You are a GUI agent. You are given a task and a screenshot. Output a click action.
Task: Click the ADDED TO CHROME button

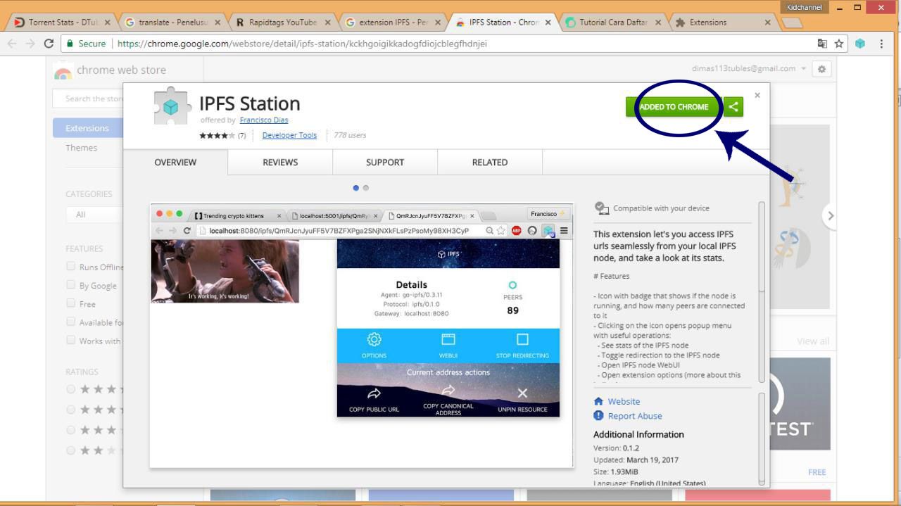pyautogui.click(x=674, y=107)
